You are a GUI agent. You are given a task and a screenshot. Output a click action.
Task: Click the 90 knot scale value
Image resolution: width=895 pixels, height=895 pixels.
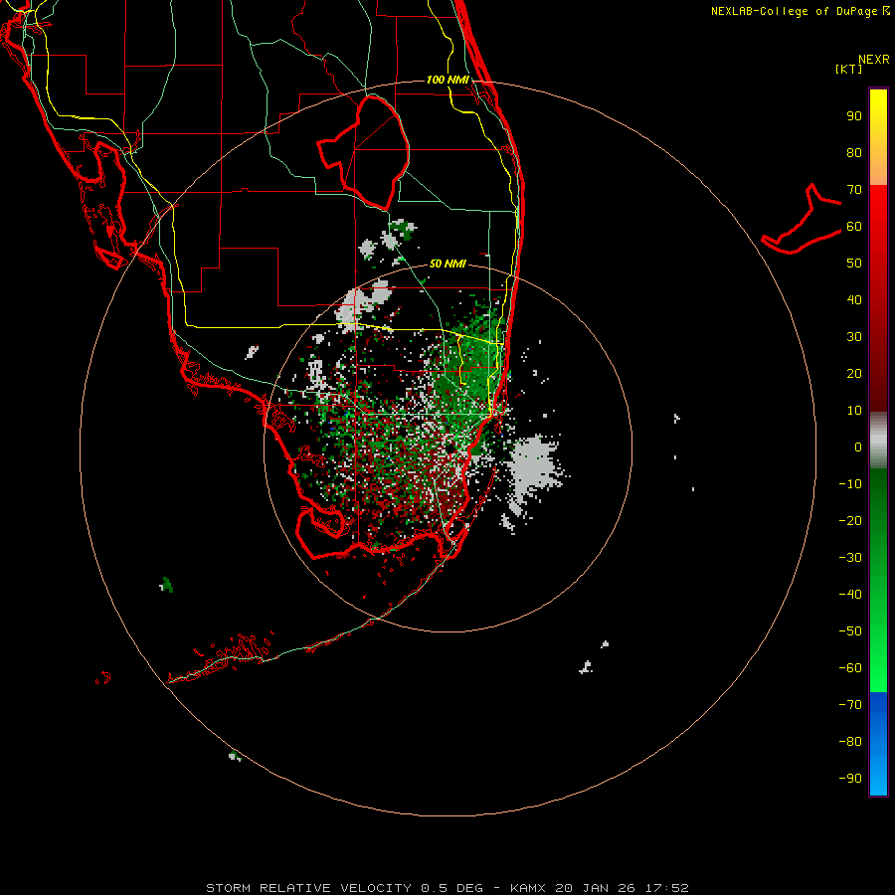click(854, 116)
